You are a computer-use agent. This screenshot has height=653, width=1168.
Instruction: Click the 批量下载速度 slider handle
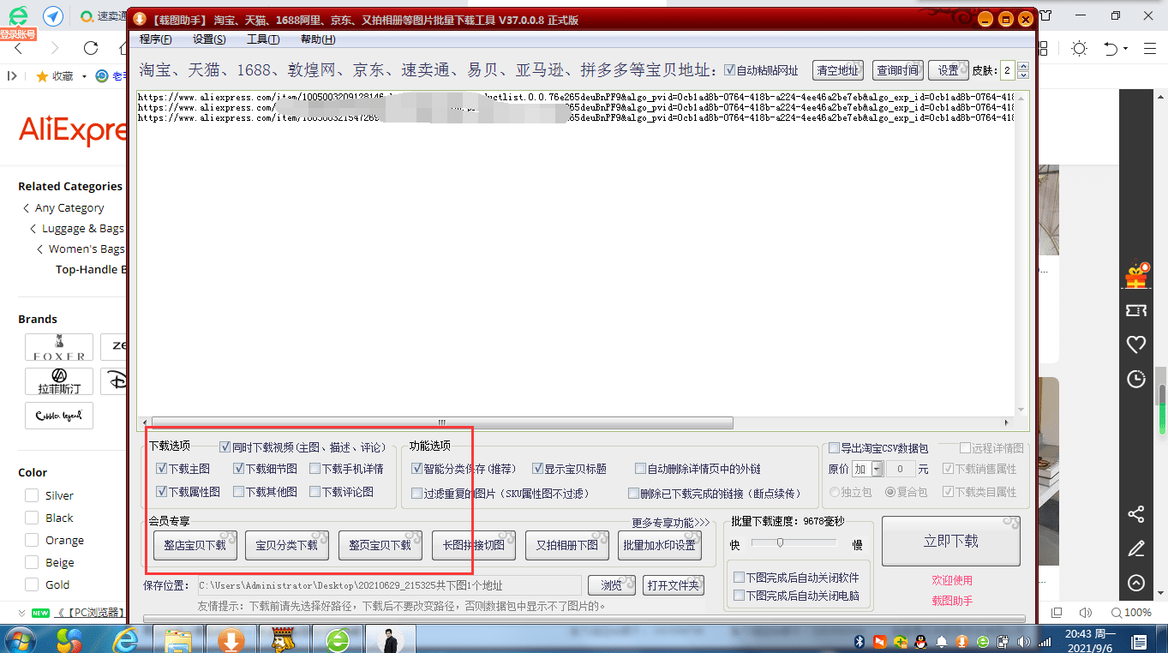click(x=780, y=542)
